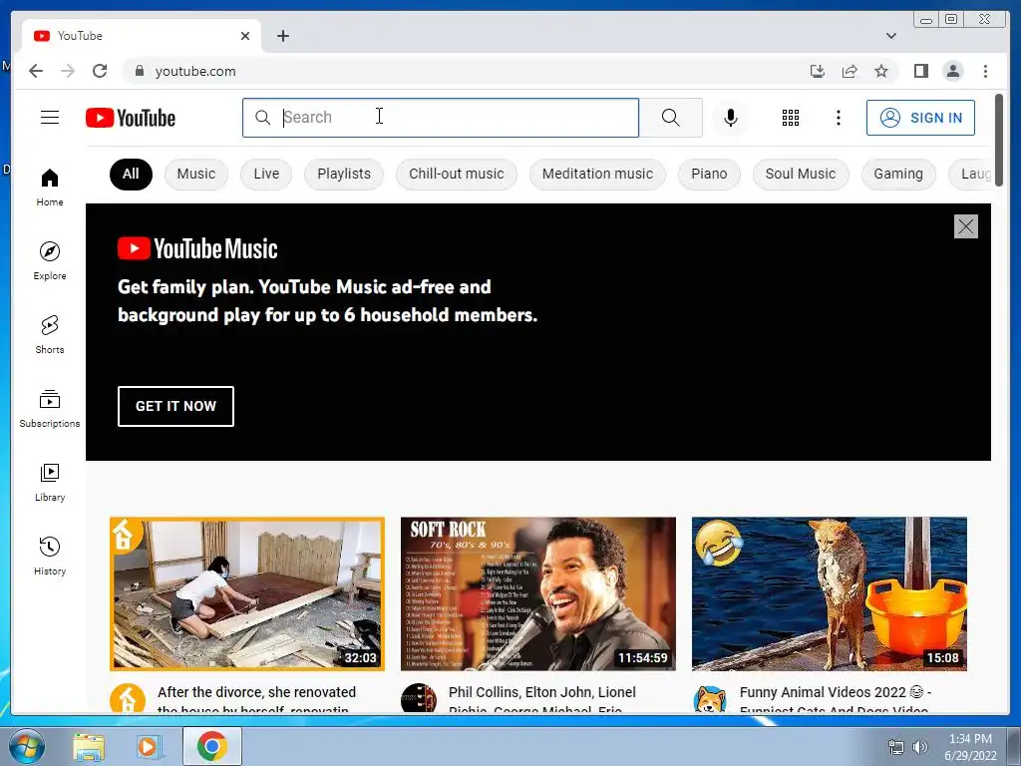Click the YouTube logo

131,118
